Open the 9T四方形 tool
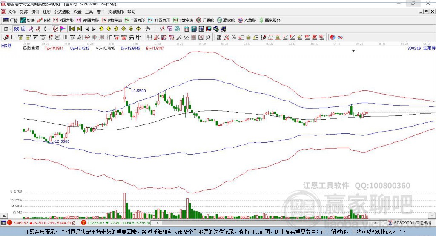436x236 pixels. click(x=159, y=20)
